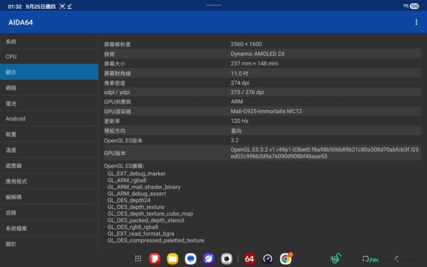
Task: Open the 感應器 sidebar item
Action: point(49,165)
